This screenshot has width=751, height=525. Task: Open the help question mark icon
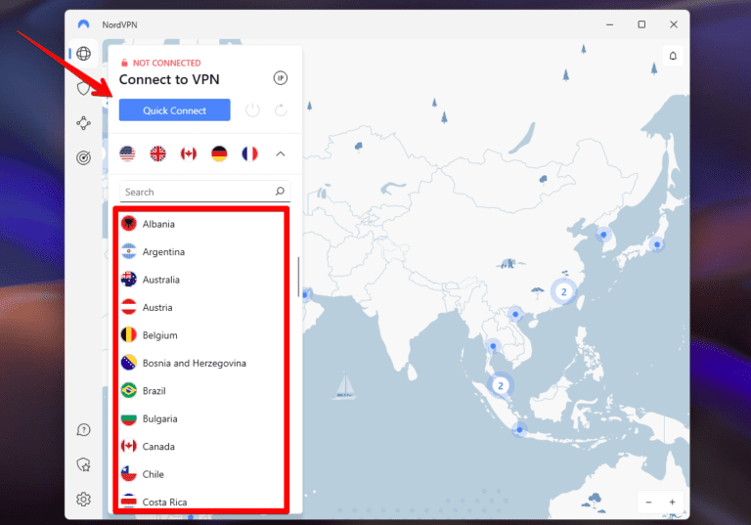click(84, 429)
